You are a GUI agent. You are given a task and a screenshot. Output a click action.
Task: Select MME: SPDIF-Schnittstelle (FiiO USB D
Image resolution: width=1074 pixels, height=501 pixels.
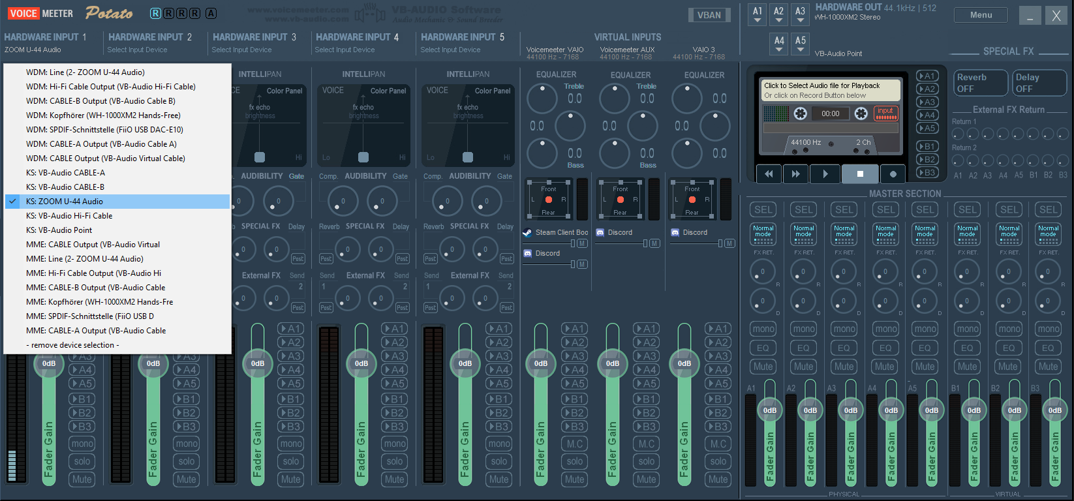(x=117, y=316)
